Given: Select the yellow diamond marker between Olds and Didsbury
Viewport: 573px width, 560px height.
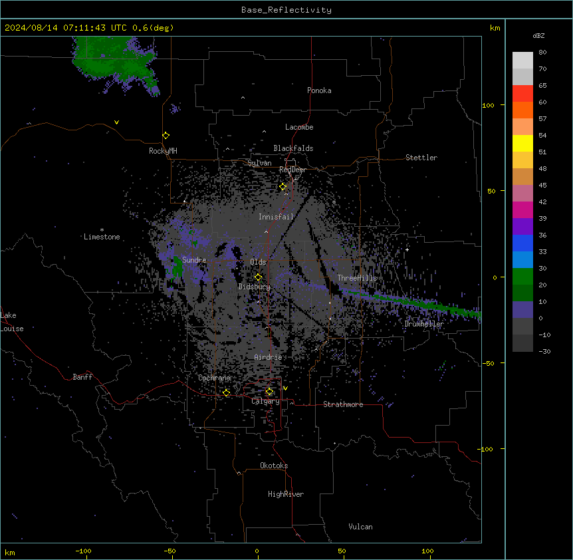Looking at the screenshot, I should click(258, 277).
